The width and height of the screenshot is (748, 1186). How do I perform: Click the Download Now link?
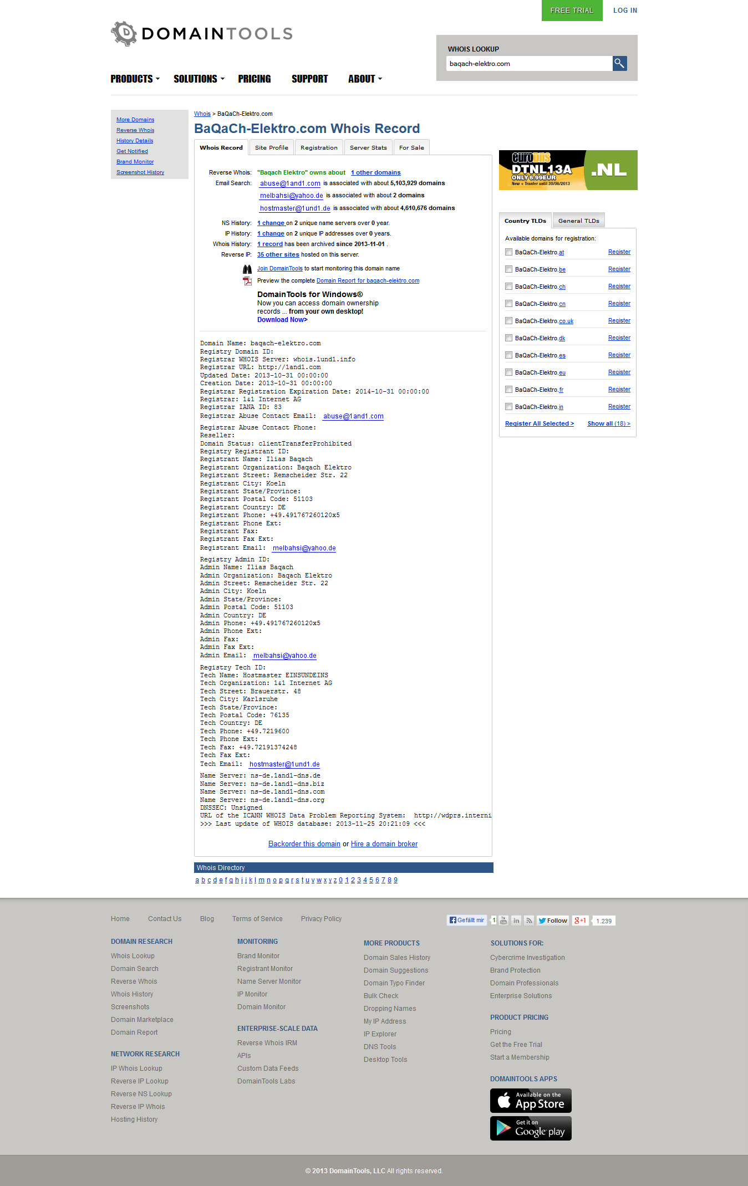coord(282,320)
